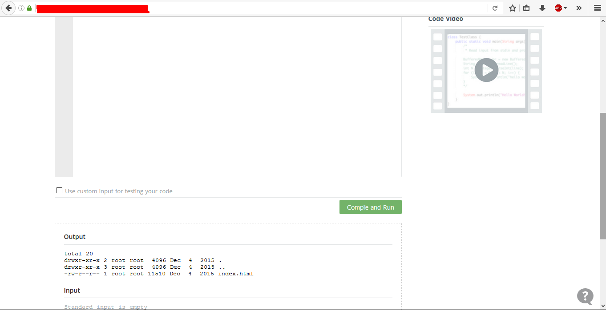606x310 pixels.
Task: Click the scrollbar up arrow
Action: click(603, 20)
